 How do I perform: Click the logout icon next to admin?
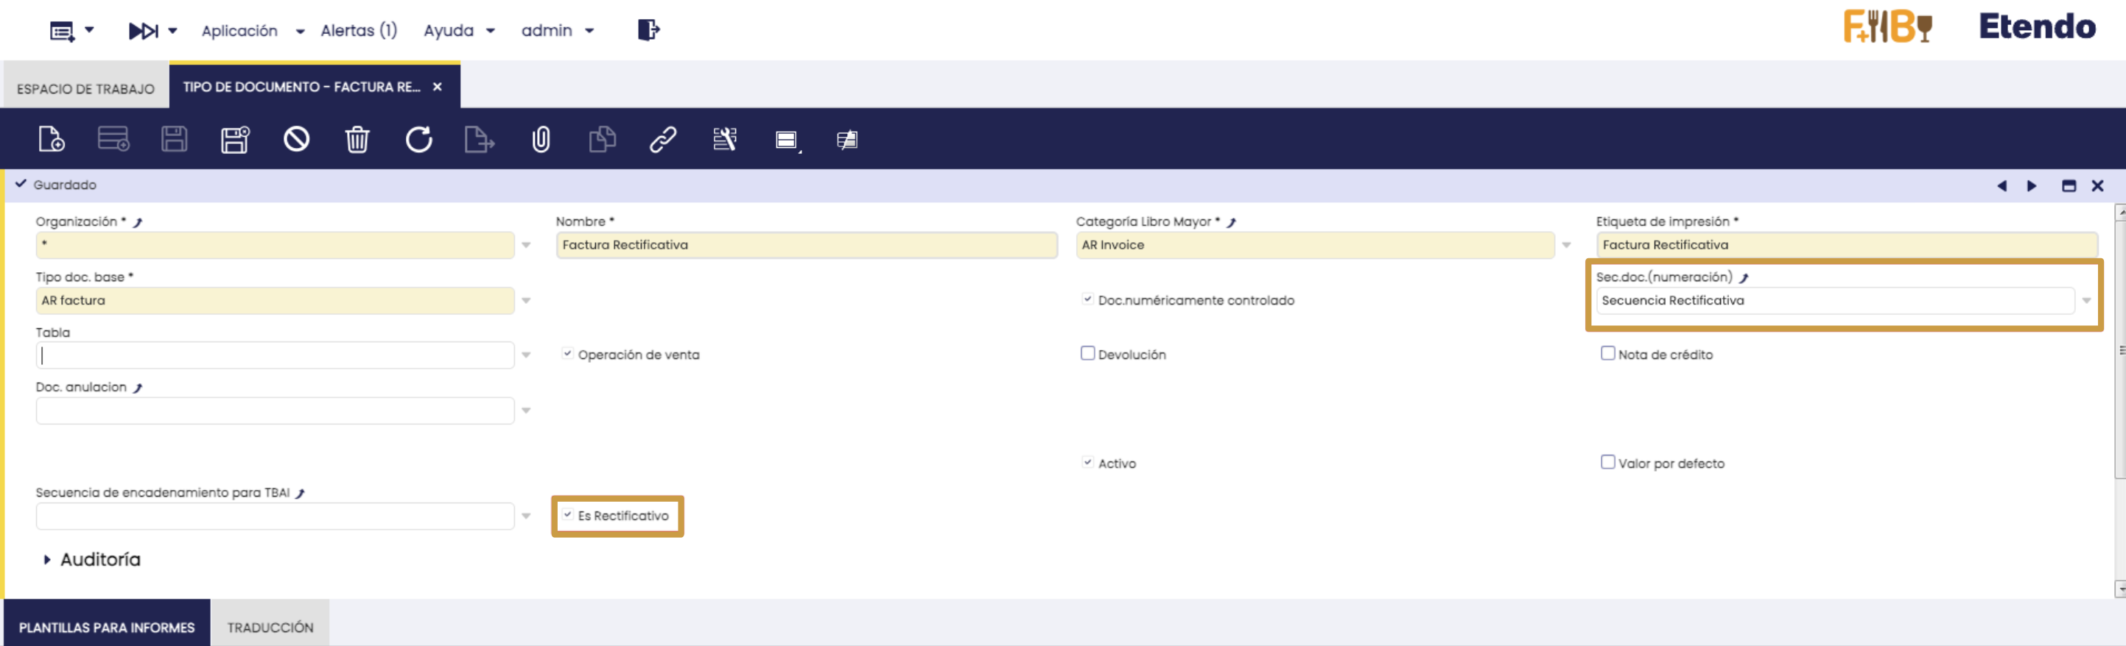(x=648, y=30)
